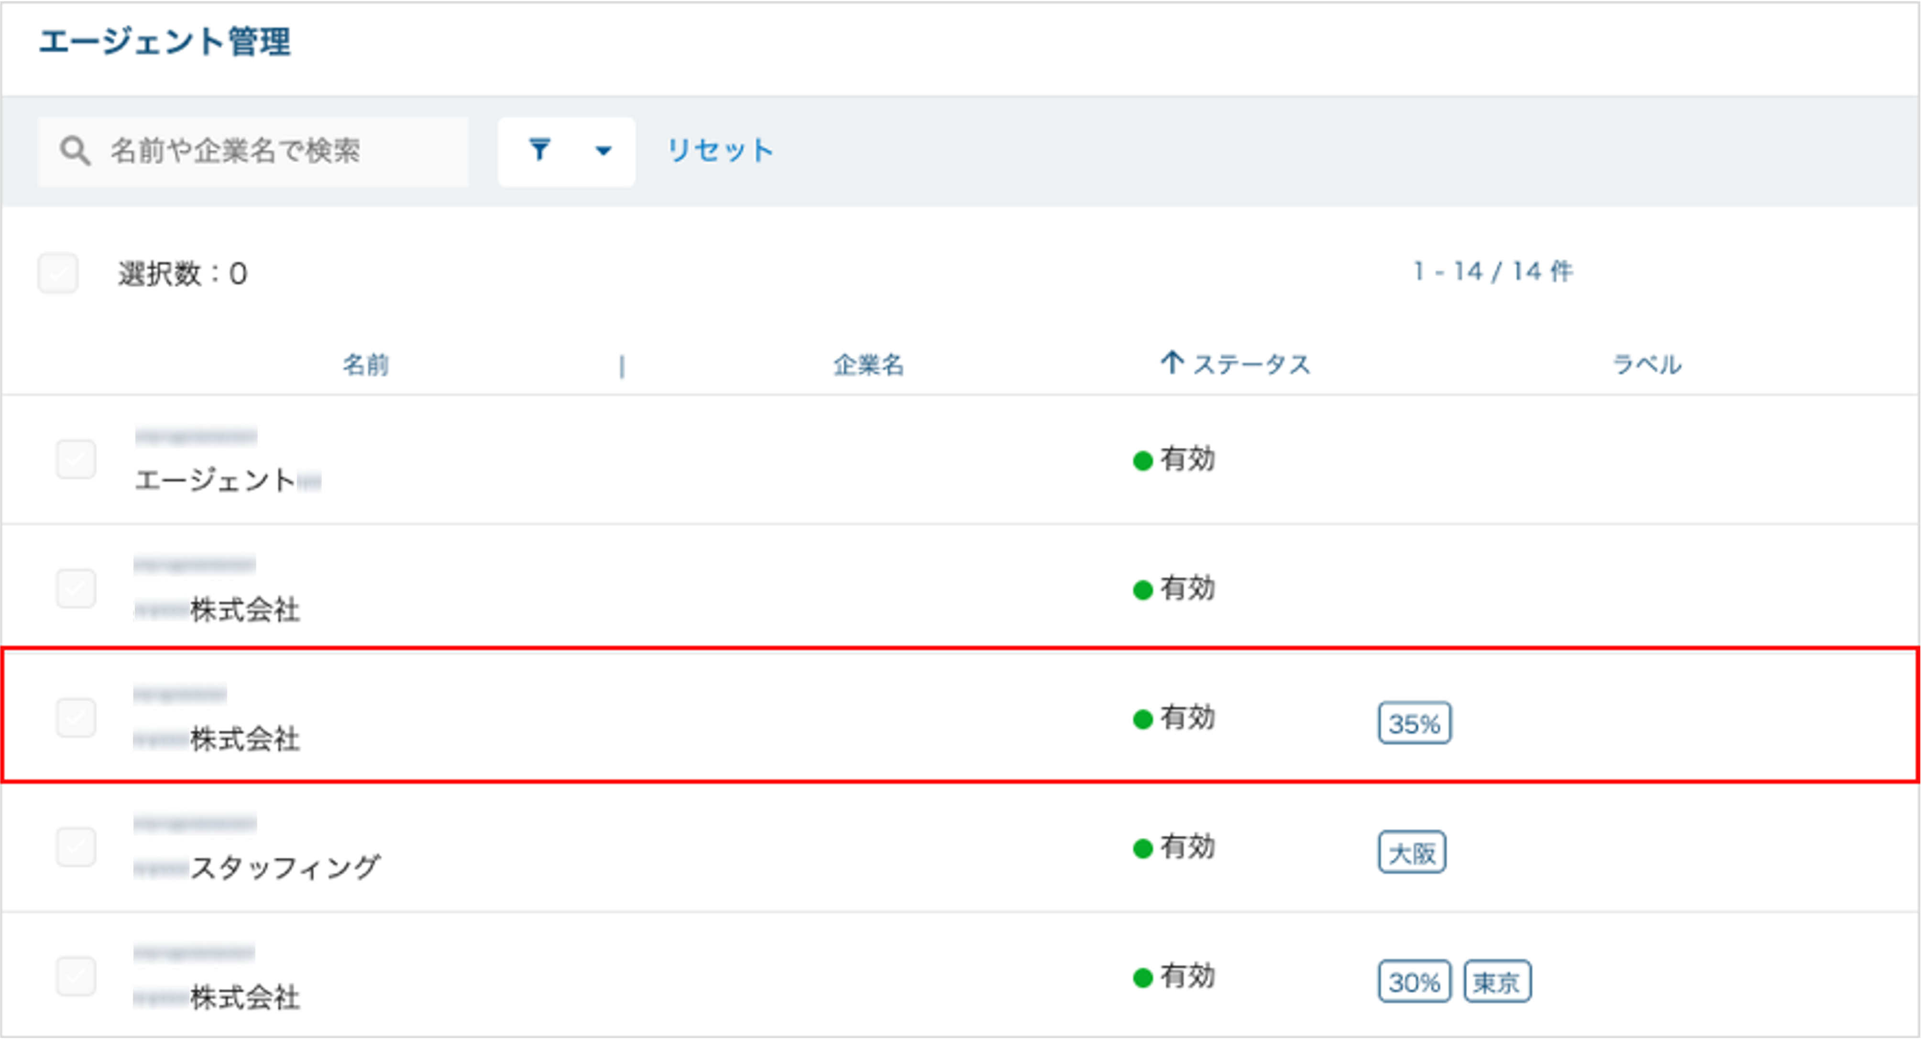Click the 東京 label tag
The height and width of the screenshot is (1039, 1922).
pyautogui.click(x=1497, y=981)
